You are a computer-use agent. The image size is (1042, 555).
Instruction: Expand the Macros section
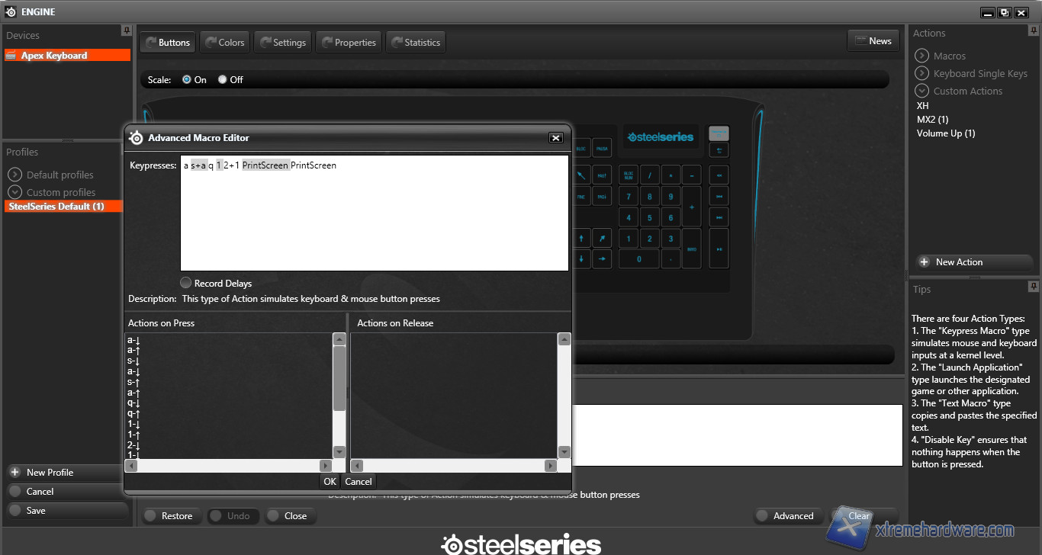click(x=921, y=56)
